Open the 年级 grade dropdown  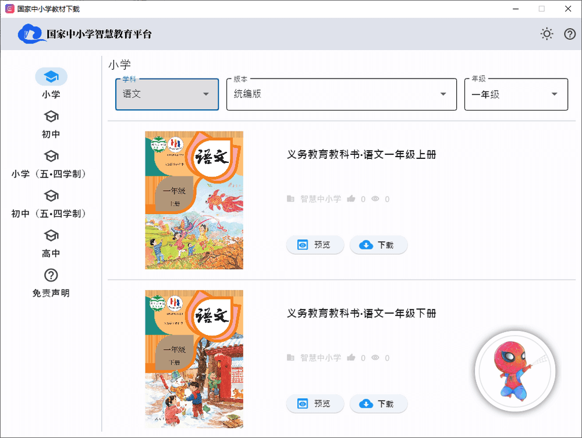516,94
